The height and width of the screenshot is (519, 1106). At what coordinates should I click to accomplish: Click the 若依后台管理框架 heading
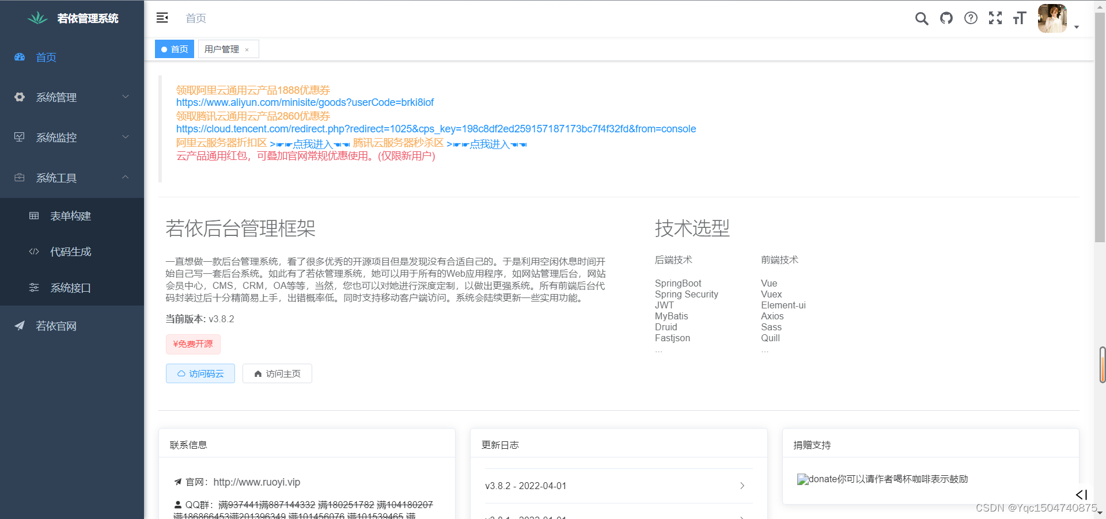240,228
